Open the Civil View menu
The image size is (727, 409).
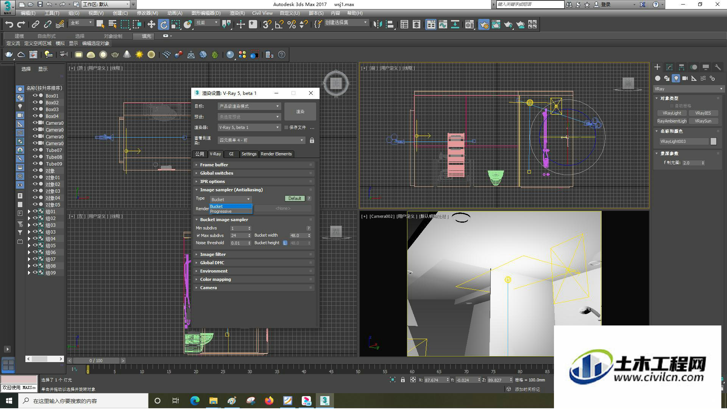[262, 13]
